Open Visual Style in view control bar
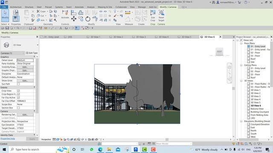Image resolution: width=273 pixels, height=153 pixels. 58,139
